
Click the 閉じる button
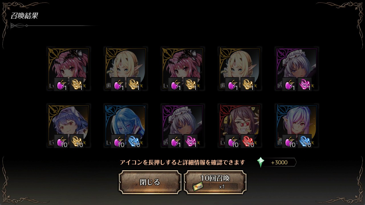[150, 182]
